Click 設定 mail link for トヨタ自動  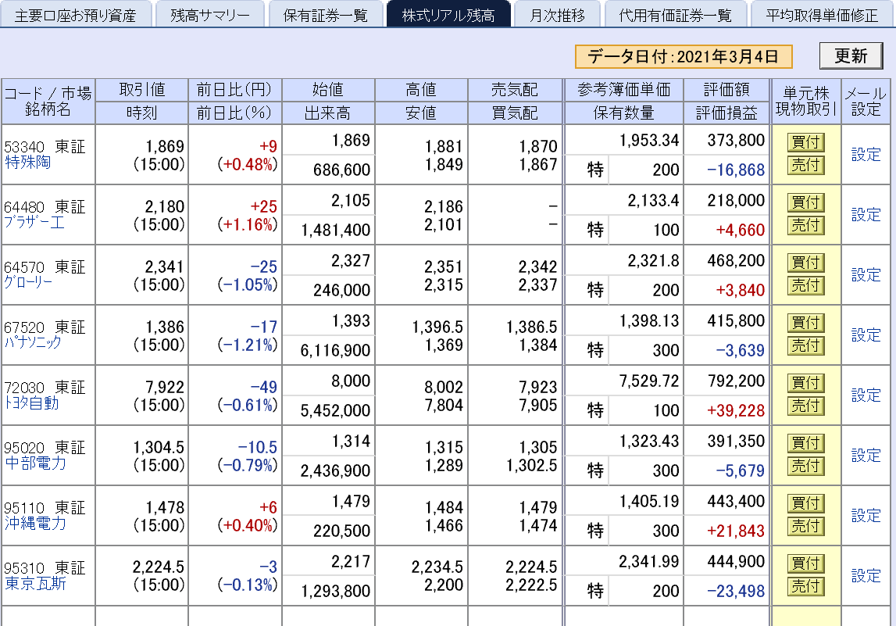866,395
